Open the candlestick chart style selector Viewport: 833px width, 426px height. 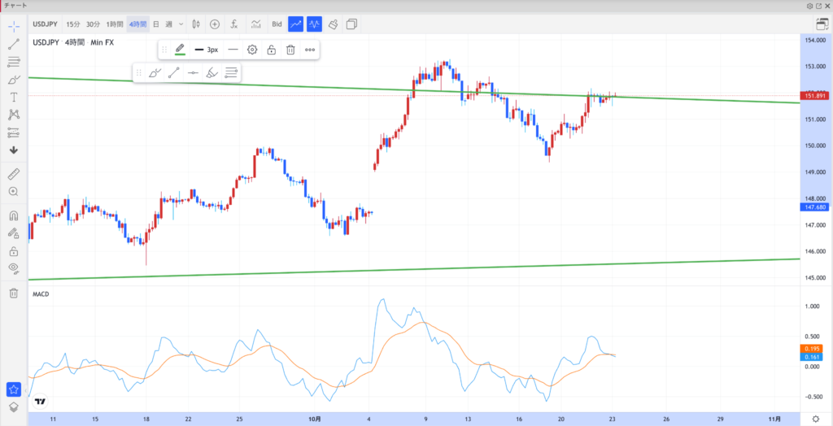(x=195, y=24)
